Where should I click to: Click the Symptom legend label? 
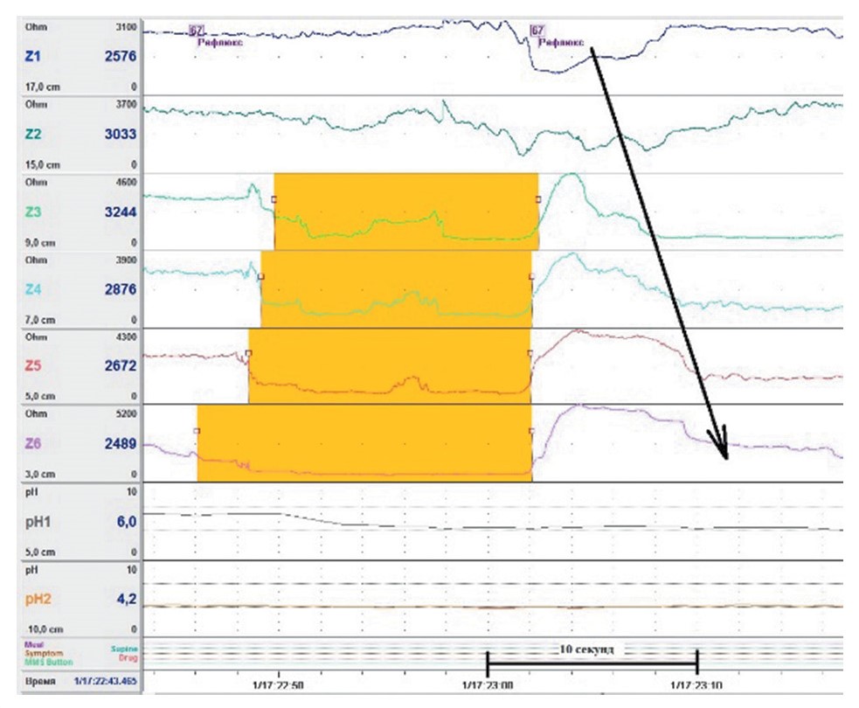[39, 653]
